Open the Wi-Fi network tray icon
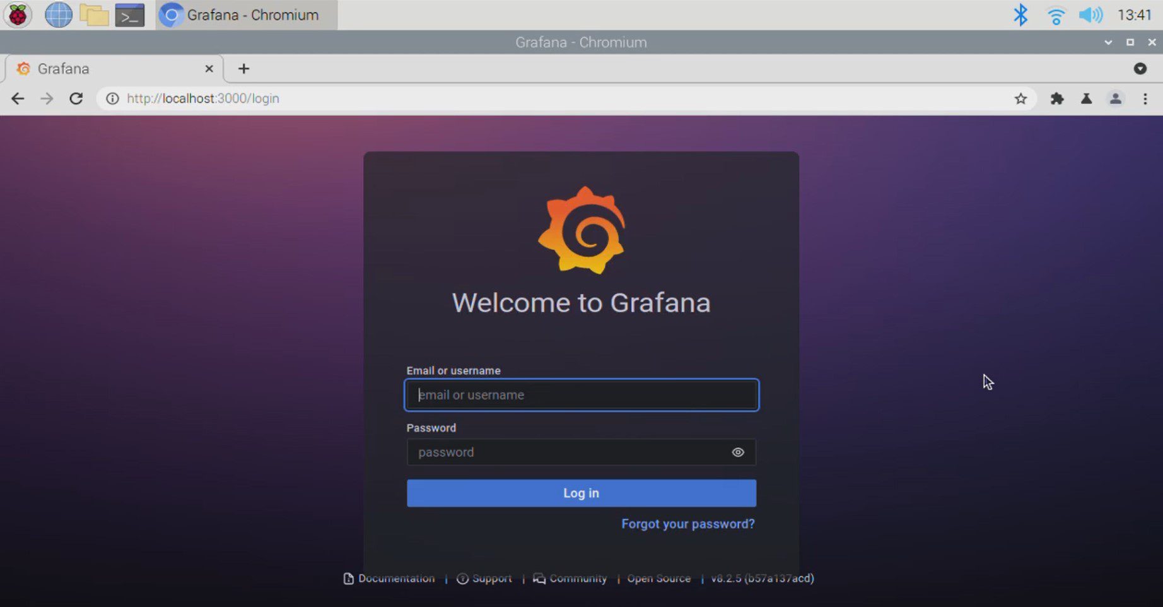The height and width of the screenshot is (607, 1163). pos(1055,15)
